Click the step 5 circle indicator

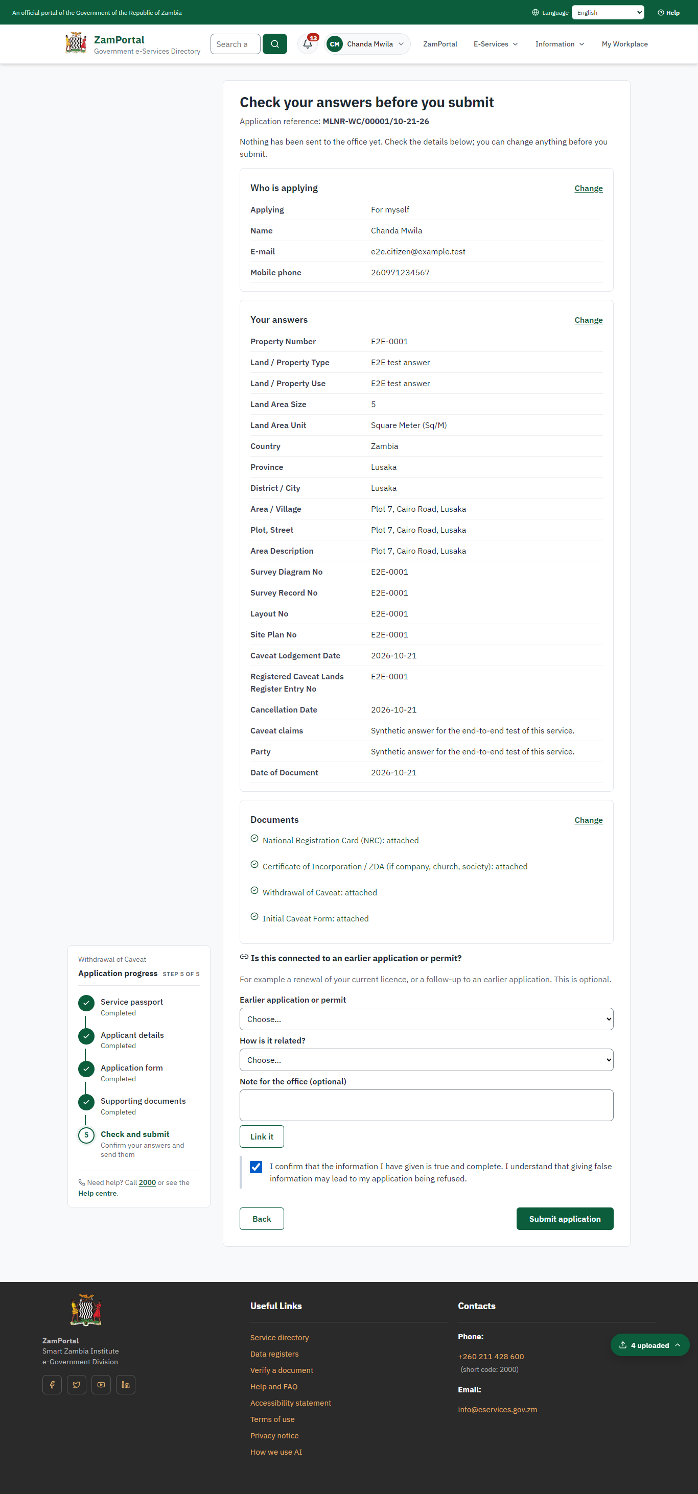click(x=86, y=1135)
